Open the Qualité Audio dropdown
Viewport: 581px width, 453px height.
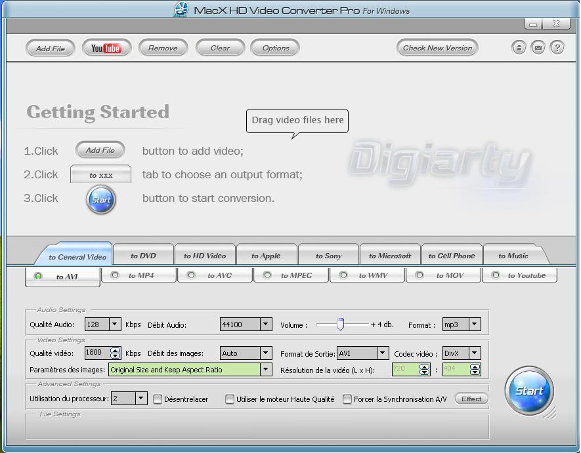(x=115, y=325)
